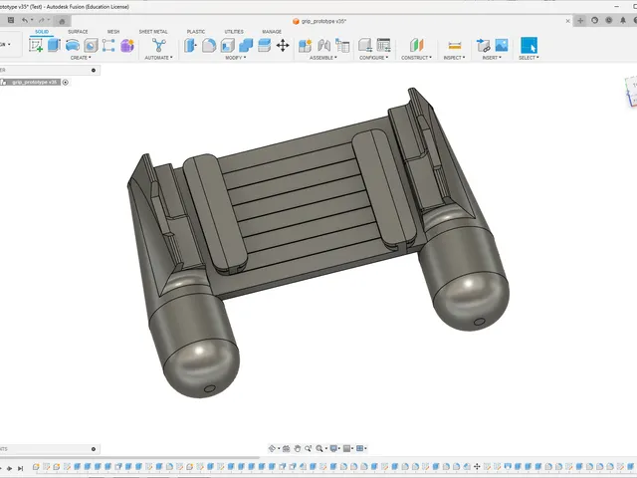Click the Insert Derive icon
Image resolution: width=637 pixels, height=478 pixels.
[483, 45]
